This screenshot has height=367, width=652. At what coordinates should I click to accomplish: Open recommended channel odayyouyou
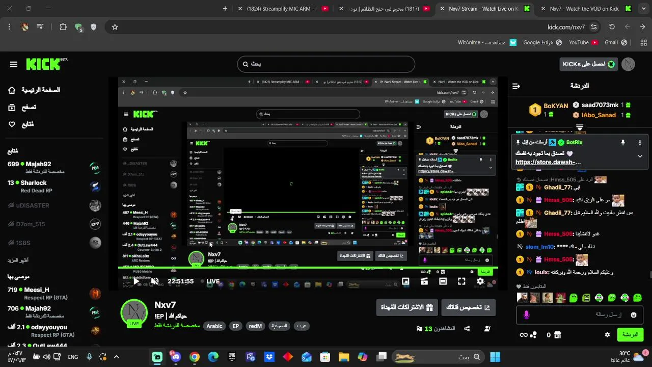(54, 331)
